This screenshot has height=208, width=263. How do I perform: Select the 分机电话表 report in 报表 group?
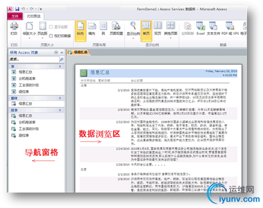[36, 122]
